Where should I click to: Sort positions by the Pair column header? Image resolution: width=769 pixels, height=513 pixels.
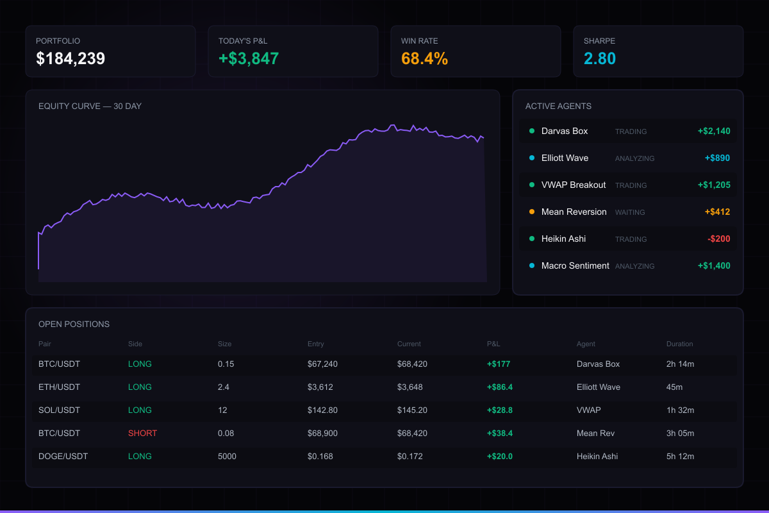(45, 344)
